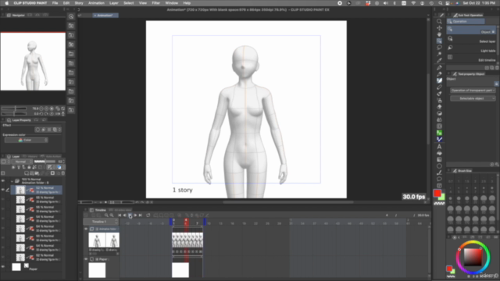Screen dimensions: 500x281
Task: Open the Window menu
Action: (172, 3)
